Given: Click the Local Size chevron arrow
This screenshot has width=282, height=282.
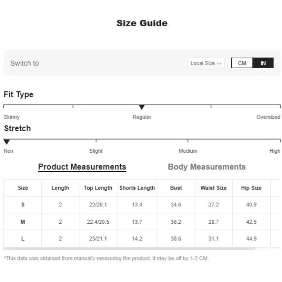Looking at the screenshot, I should click(x=219, y=63).
